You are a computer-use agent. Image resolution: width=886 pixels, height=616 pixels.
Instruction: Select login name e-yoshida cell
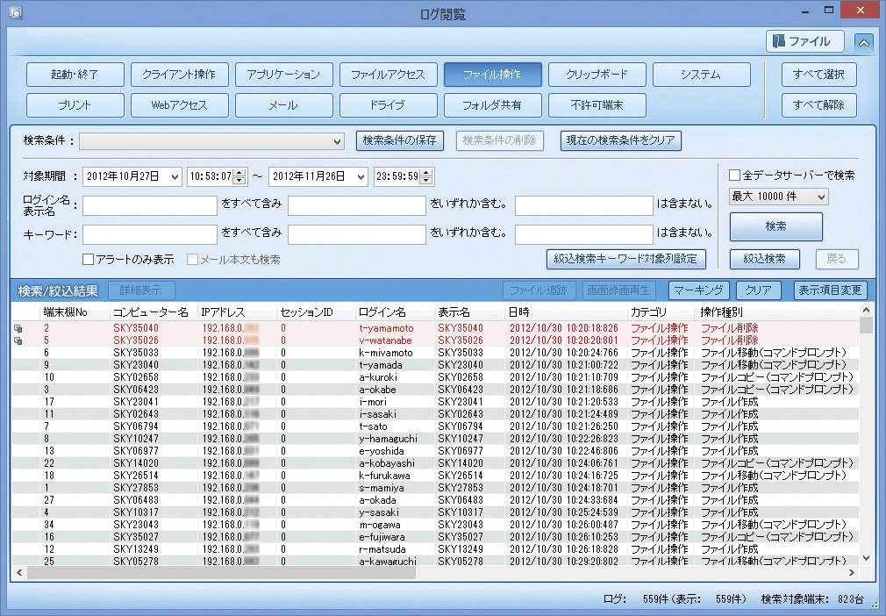(382, 451)
